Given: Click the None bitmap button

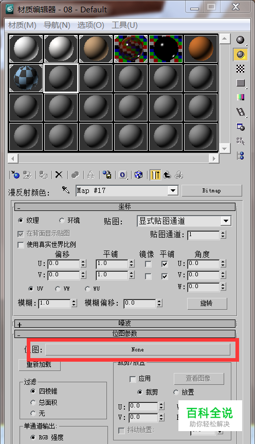Looking at the screenshot, I should (138, 350).
